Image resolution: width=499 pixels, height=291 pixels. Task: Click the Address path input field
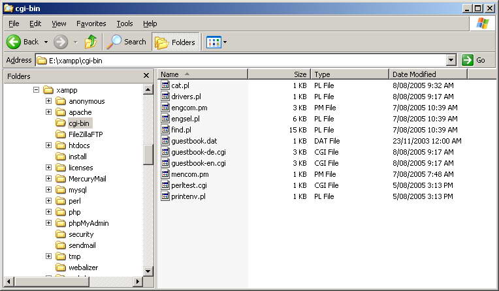[242, 60]
